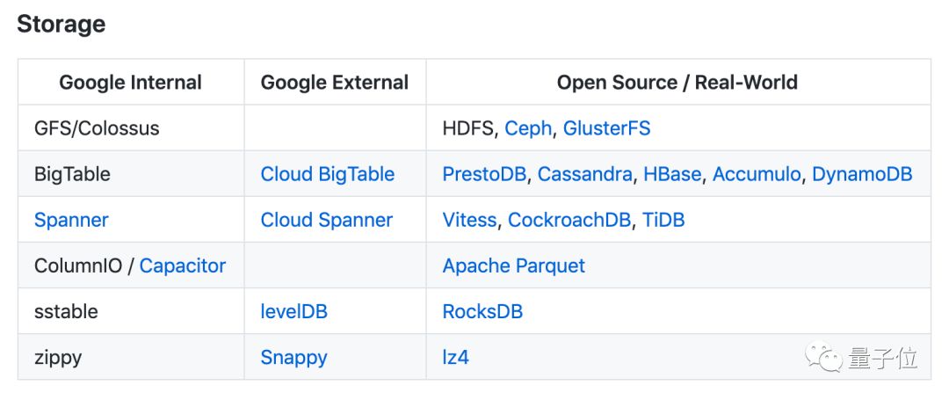Visit the Cassandra link
The height and width of the screenshot is (400, 949).
[584, 174]
